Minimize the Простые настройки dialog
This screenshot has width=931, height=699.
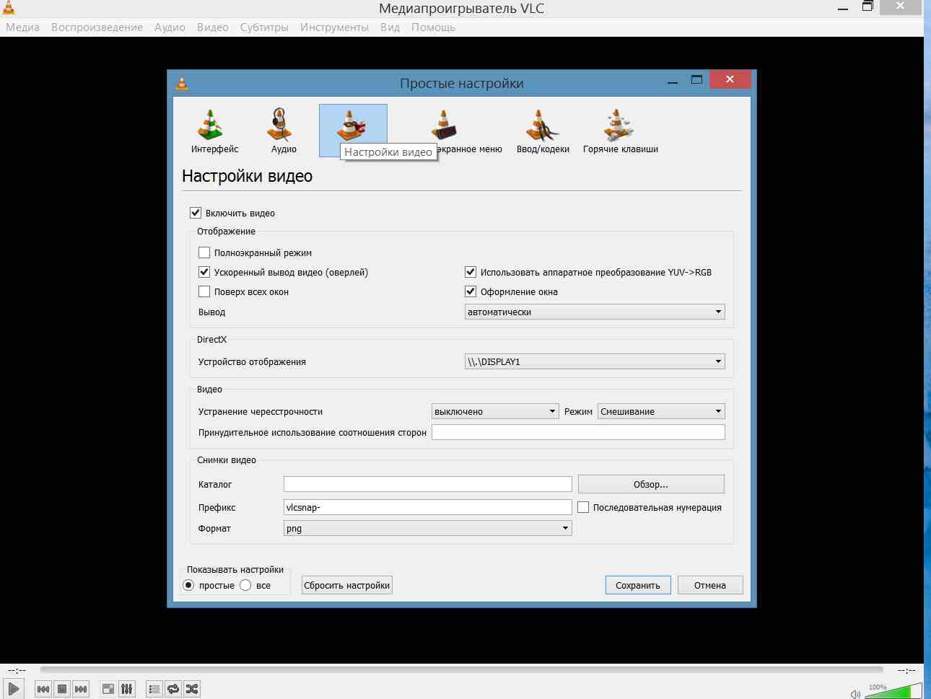tap(673, 81)
